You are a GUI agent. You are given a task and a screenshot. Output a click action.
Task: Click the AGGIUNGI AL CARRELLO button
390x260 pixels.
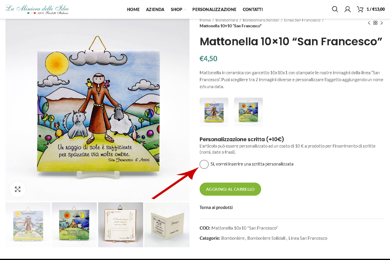click(230, 189)
